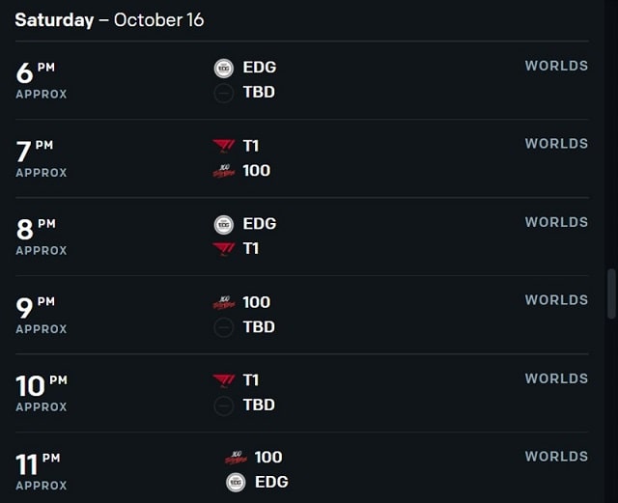Screen dimensions: 618x503
Task: Click the T1 logo in the 10 PM match
Action: [x=223, y=380]
